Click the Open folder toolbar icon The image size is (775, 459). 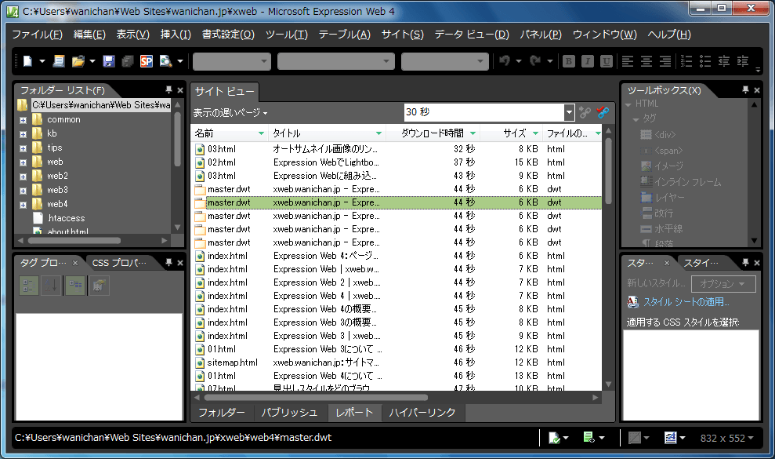tap(78, 61)
